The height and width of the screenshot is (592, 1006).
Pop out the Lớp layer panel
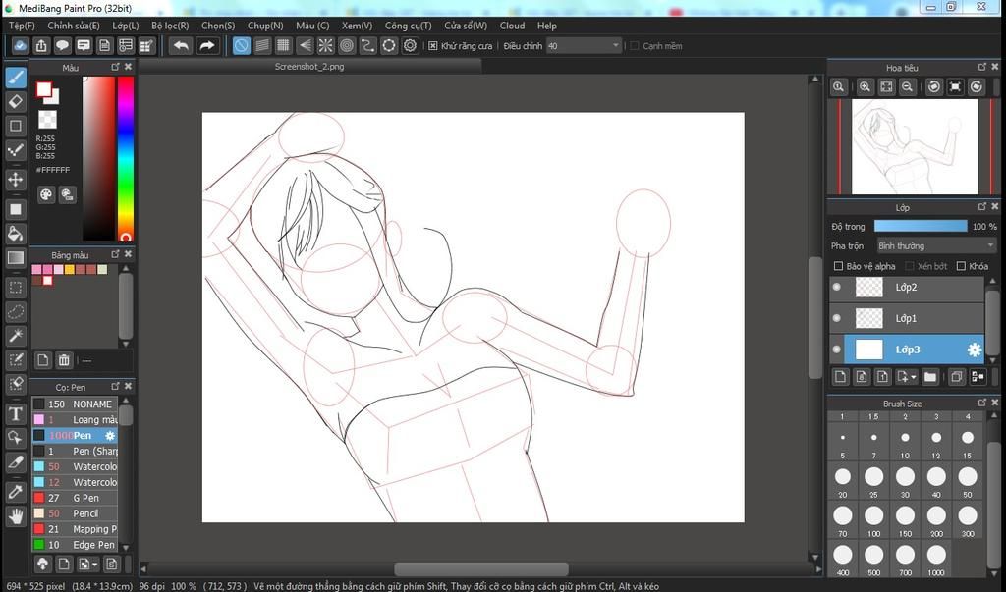[982, 206]
